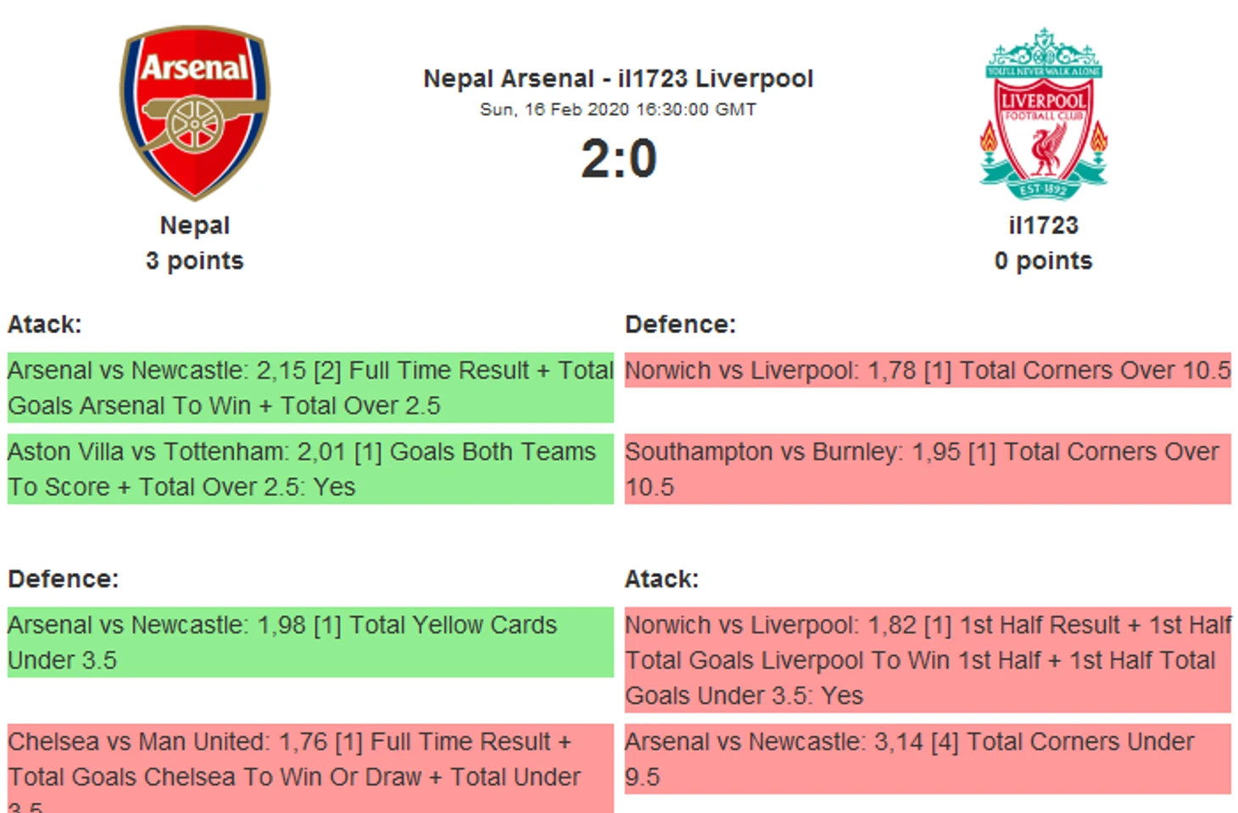Select Norwich vs Liverpool 1,78 corners bet
This screenshot has height=813, width=1238.
[x=928, y=370]
